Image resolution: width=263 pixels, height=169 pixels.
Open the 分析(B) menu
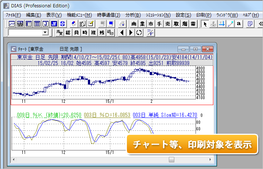pyautogui.click(x=133, y=15)
